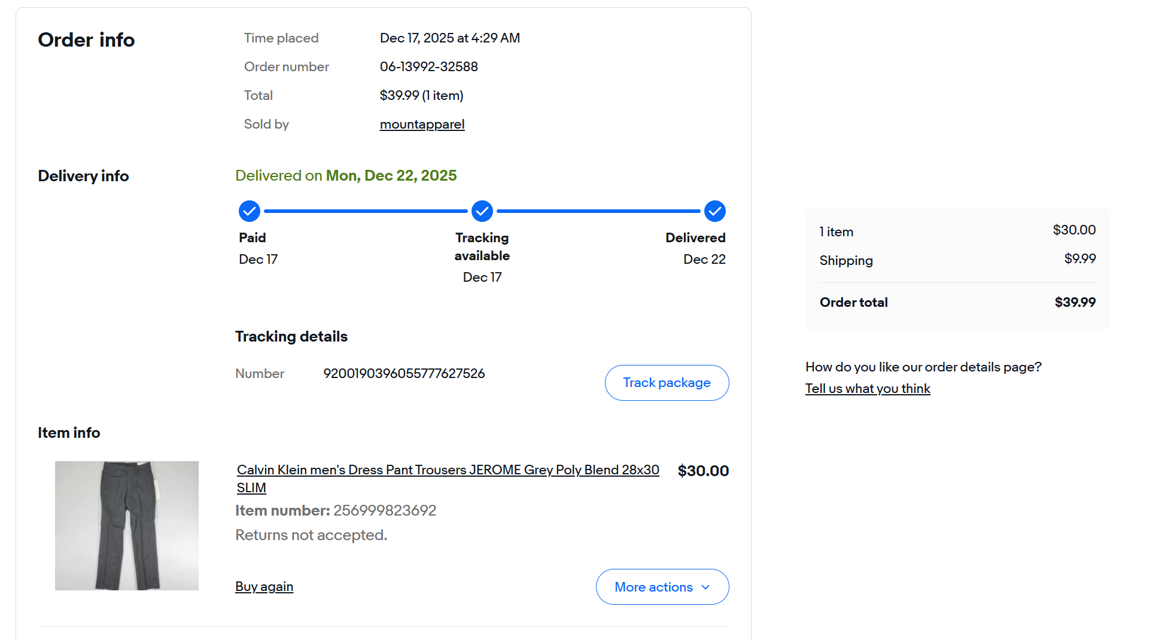Open the Calvin Klein Dress Pant listing title
Screen dimensions: 1165x640
448,470
